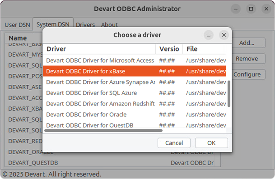The image size is (275, 179).
Task: Select Devart ODBC Driver for SQL Azure
Action: pos(135,93)
